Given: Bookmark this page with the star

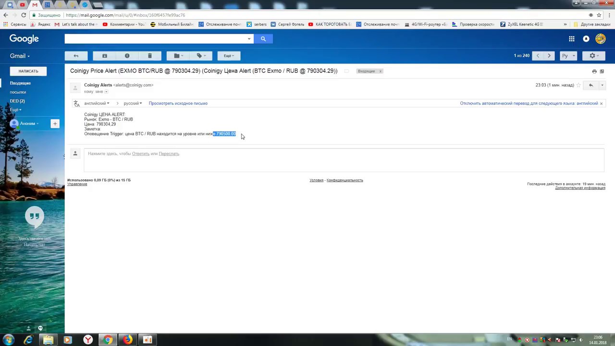Looking at the screenshot, I should click(599, 15).
